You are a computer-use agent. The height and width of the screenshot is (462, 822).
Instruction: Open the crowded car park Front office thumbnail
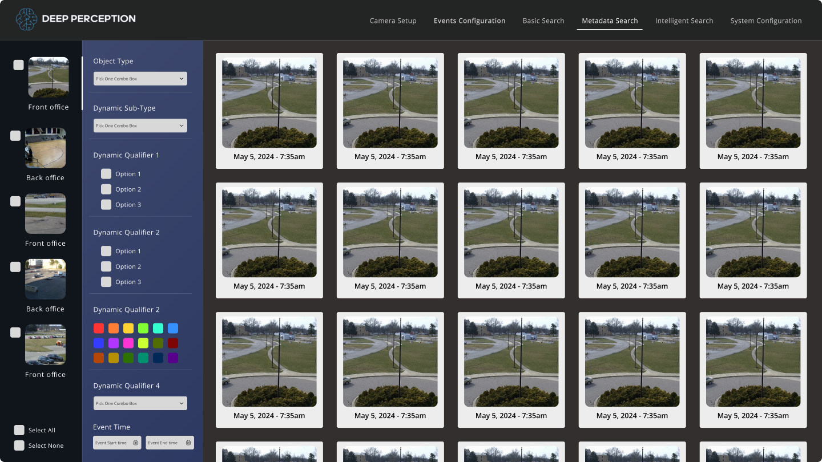45,345
